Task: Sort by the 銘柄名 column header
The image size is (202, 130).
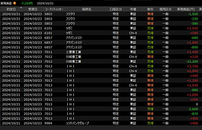Action: tap(87, 9)
